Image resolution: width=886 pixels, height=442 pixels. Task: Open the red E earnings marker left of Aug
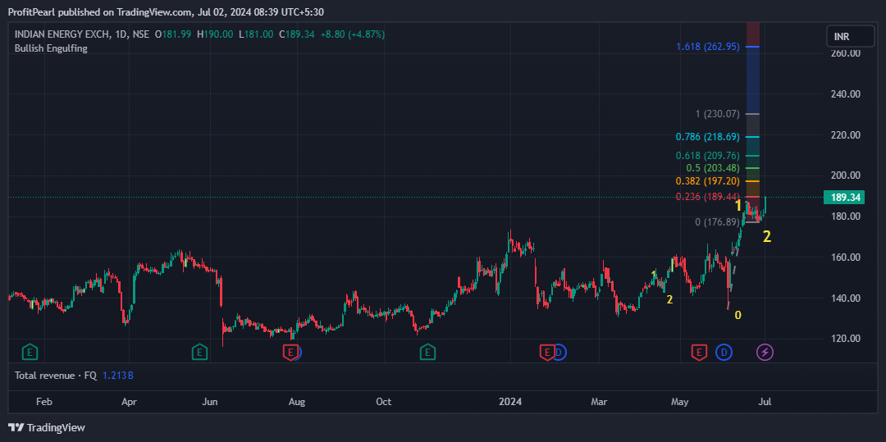pos(290,353)
